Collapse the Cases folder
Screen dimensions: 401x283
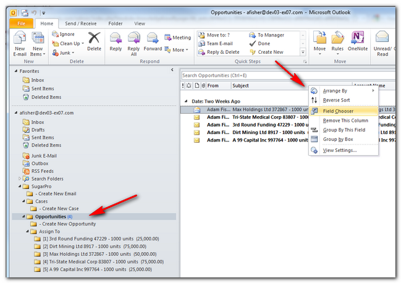click(x=23, y=201)
